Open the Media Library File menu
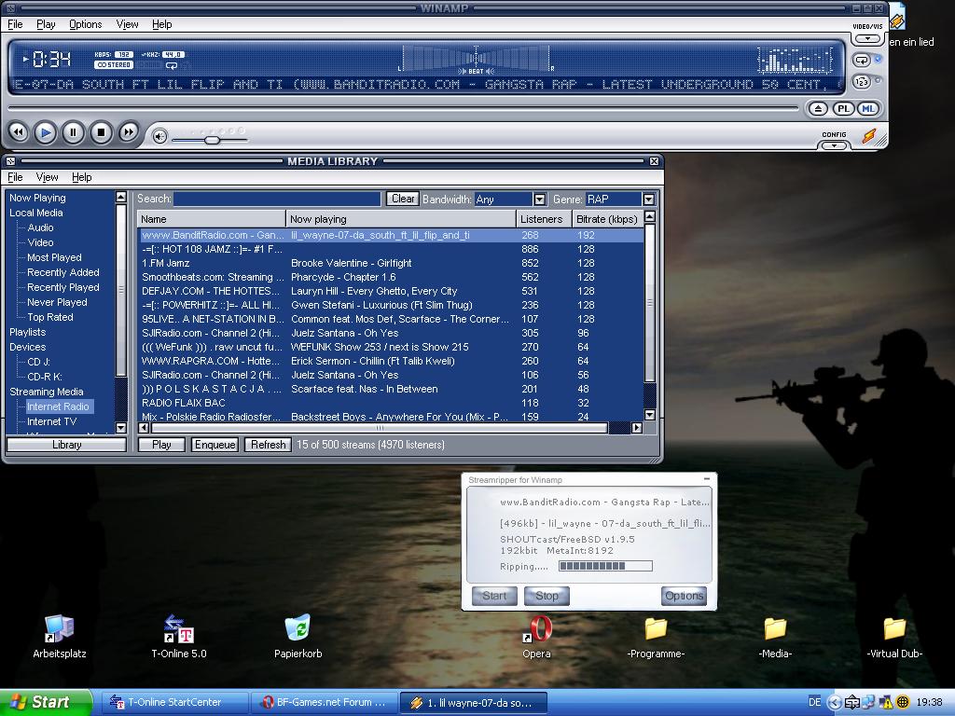The image size is (955, 716). pyautogui.click(x=15, y=177)
